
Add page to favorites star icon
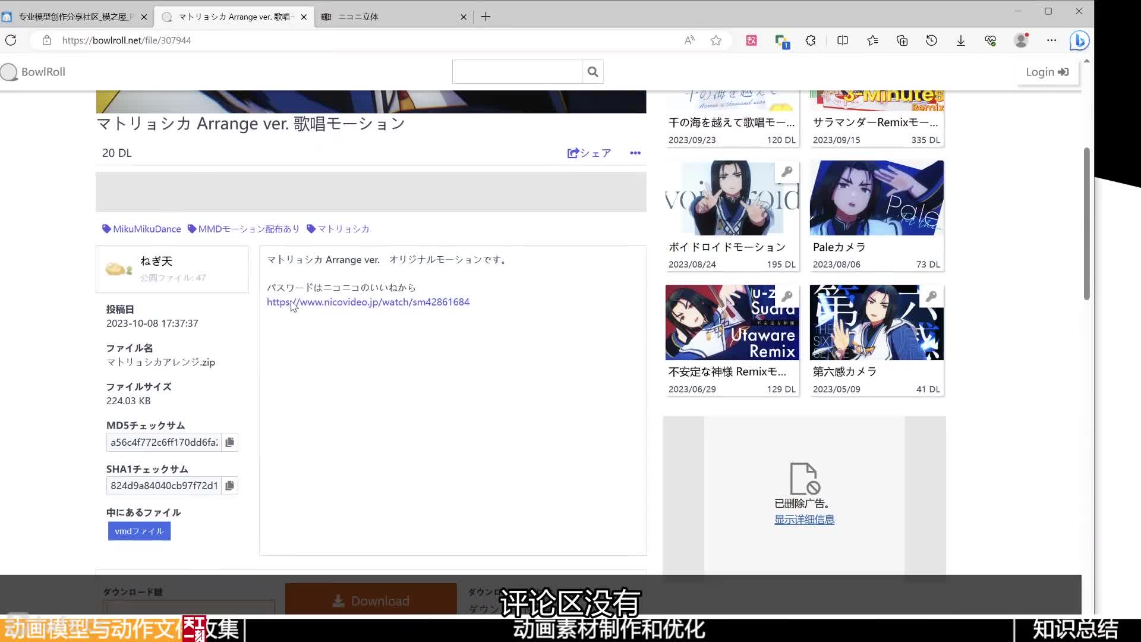[716, 40]
